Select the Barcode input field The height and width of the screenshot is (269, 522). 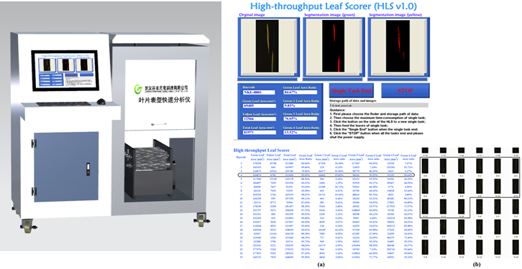pyautogui.click(x=259, y=93)
